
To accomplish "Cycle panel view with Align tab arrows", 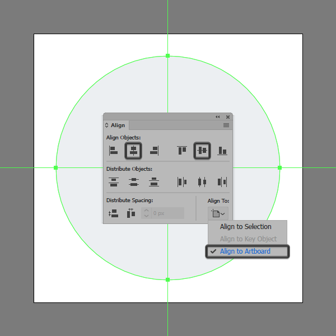I will click(107, 125).
